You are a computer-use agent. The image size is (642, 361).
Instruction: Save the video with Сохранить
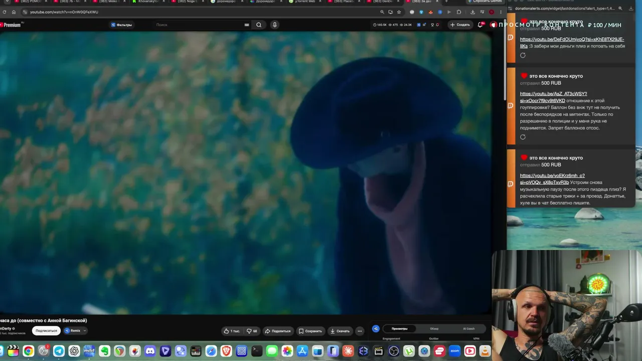(310, 331)
